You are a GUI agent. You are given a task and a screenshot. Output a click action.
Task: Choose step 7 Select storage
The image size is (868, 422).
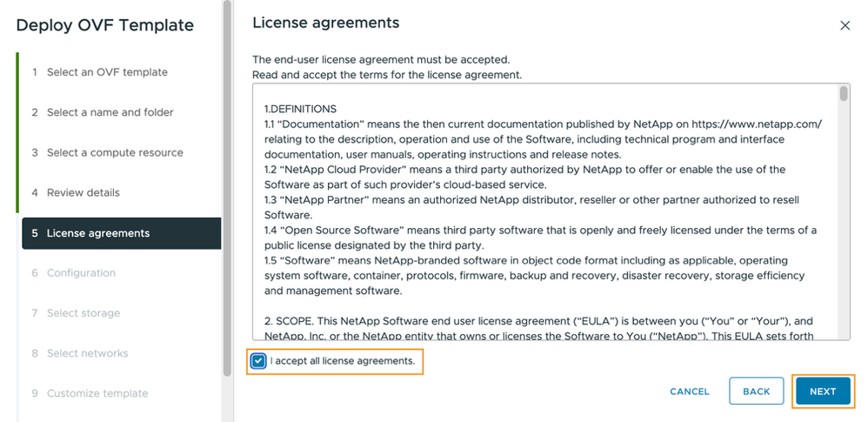coord(83,313)
